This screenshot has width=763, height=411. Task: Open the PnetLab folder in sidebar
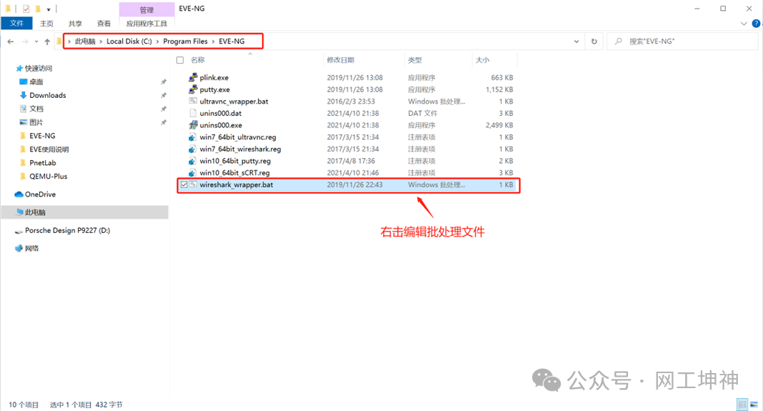point(42,163)
